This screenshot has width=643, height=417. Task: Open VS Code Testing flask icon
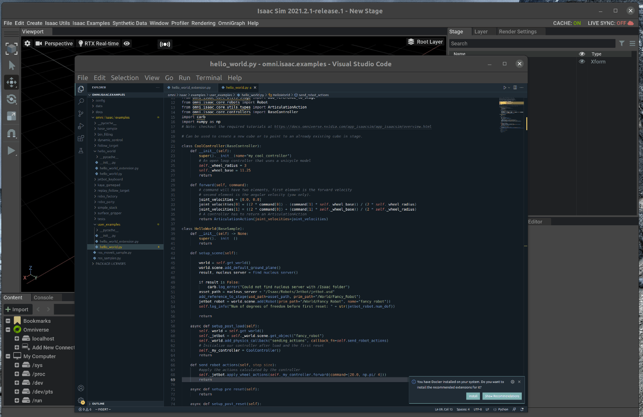pyautogui.click(x=81, y=150)
